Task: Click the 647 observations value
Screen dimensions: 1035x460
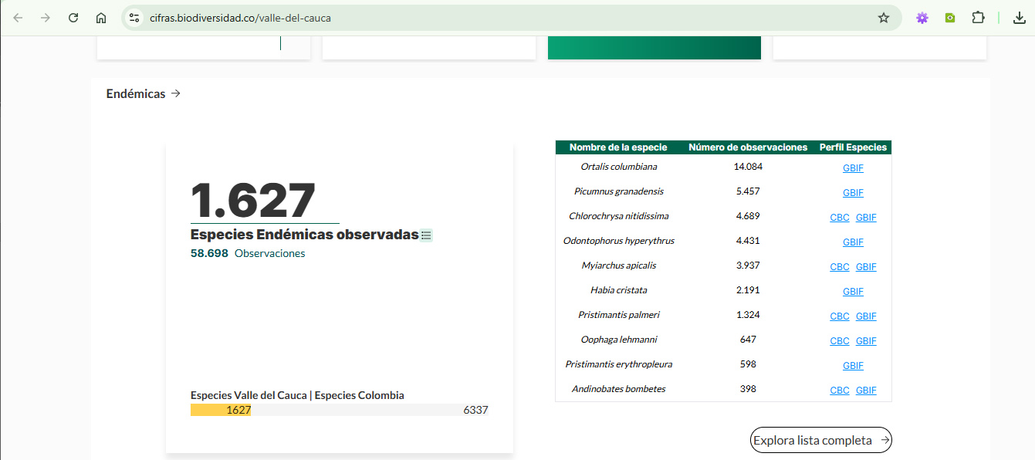Action: click(x=748, y=340)
